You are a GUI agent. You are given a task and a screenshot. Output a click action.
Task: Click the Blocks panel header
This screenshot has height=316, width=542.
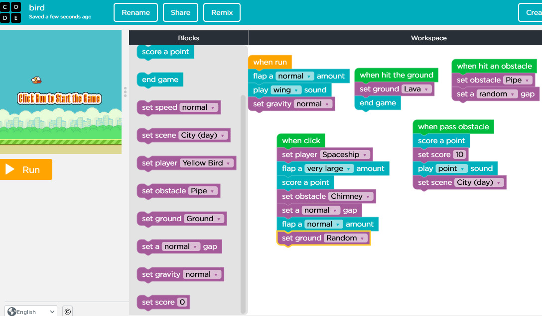click(188, 38)
